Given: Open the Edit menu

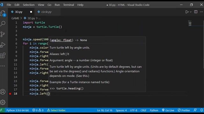Looking at the screenshot, I should pos(17,5).
